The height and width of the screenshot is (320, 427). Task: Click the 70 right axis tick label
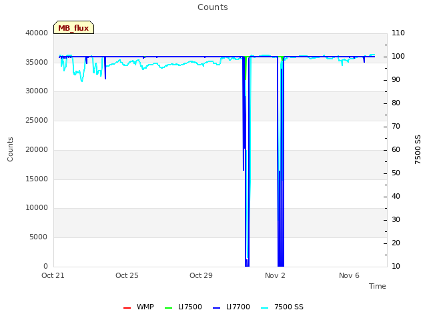click(x=396, y=127)
